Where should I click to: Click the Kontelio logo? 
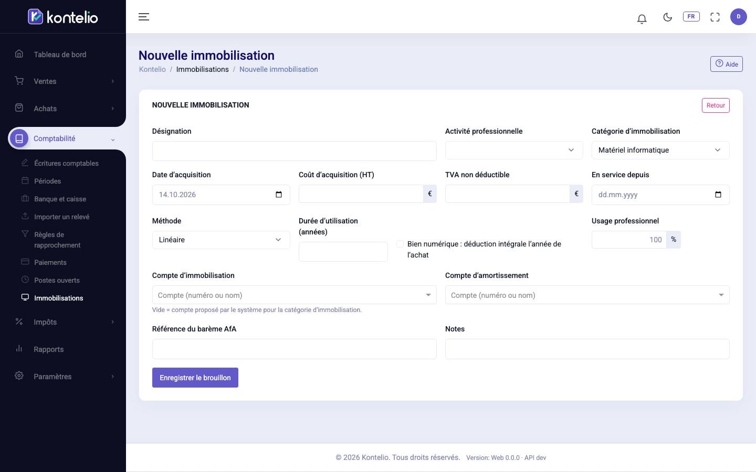coord(63,17)
